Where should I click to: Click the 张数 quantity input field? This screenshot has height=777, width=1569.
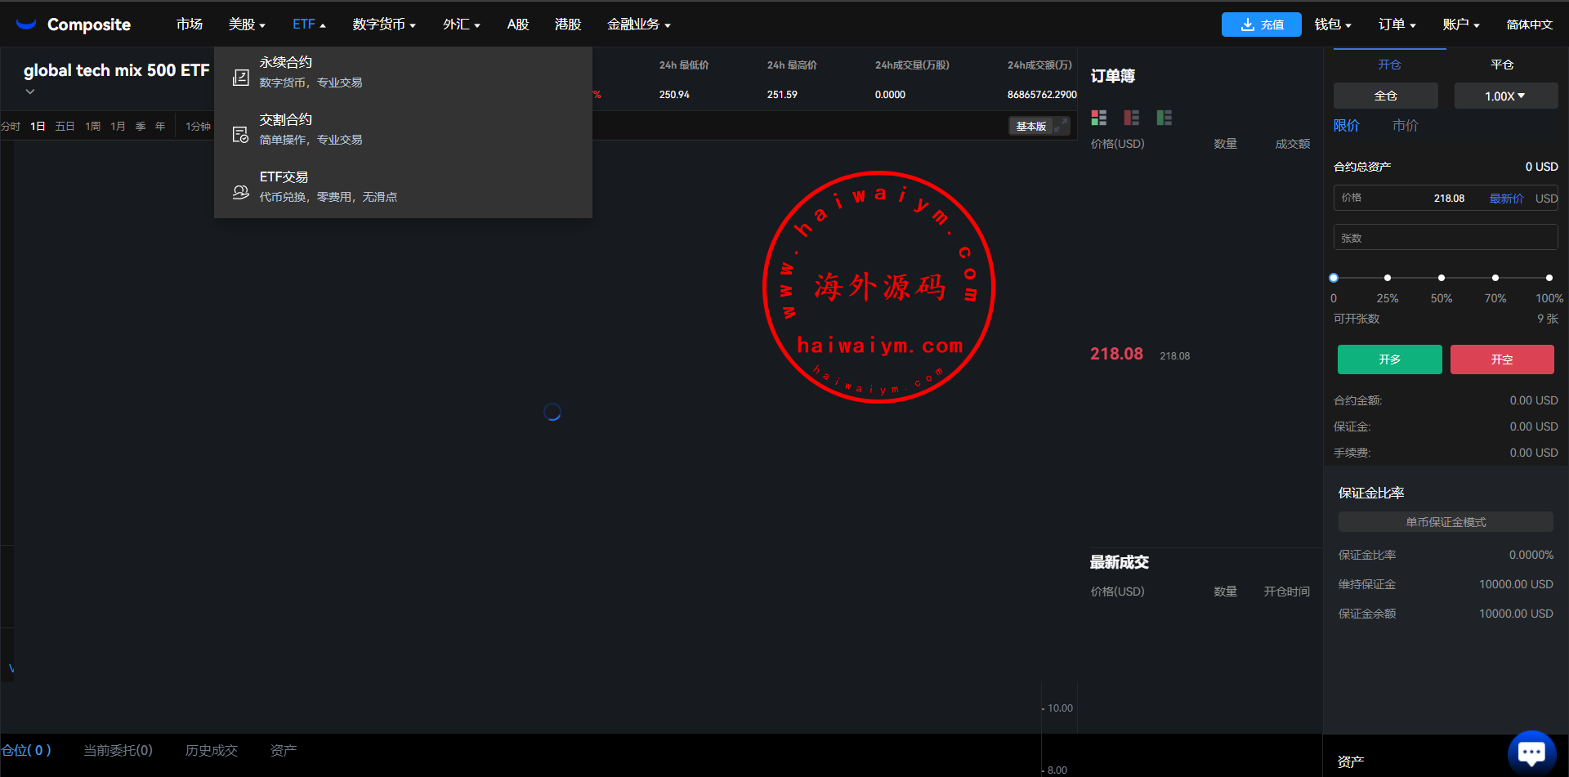1445,238
